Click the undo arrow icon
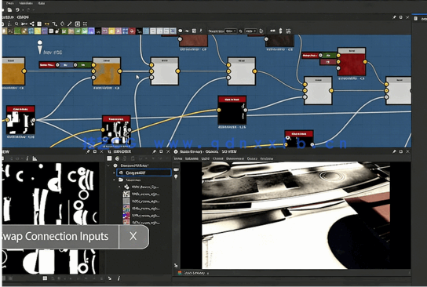 (18, 9)
